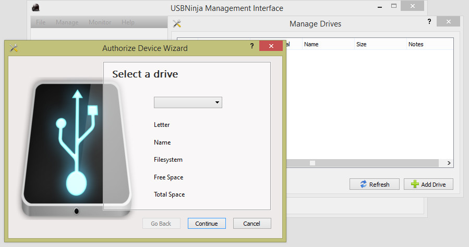Click the Letter label
Viewport: 469px width, 247px height.
click(x=162, y=125)
